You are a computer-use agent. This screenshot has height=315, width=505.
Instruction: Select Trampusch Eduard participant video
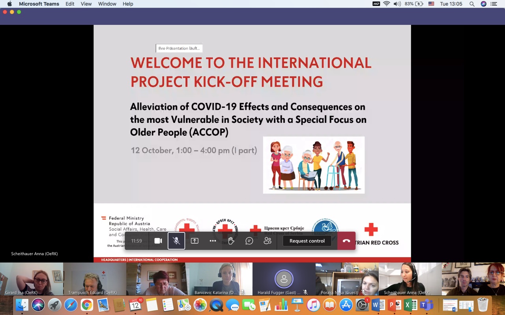pyautogui.click(x=95, y=279)
